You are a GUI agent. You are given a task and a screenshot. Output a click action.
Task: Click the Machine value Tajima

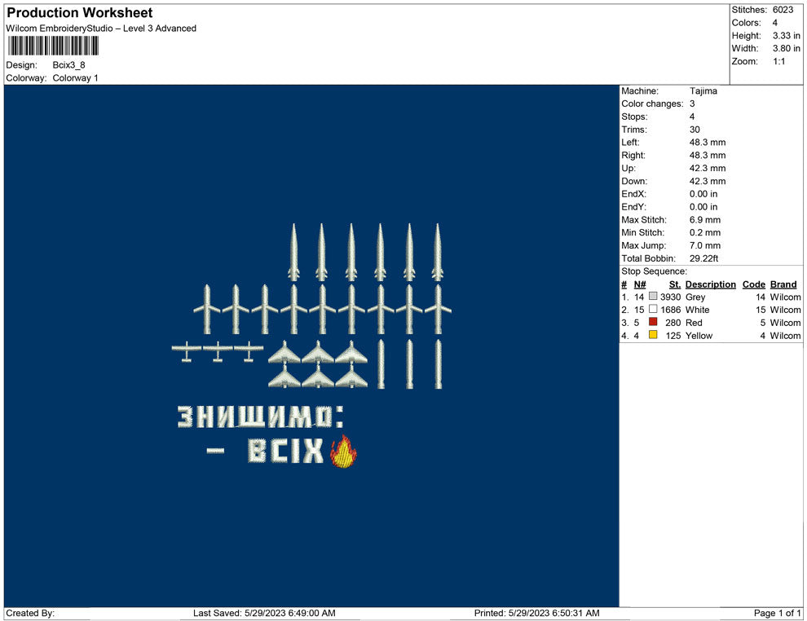[x=703, y=90]
